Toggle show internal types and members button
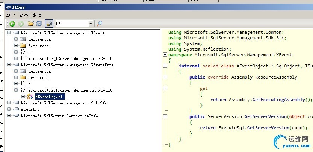This screenshot has height=152, width=313. click(49, 24)
